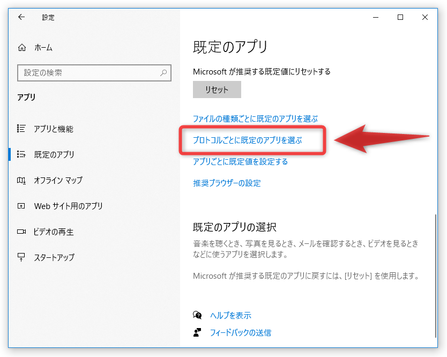Open 推奨ブラウザーの設定 link
This screenshot has width=447, height=357.
coord(227,183)
